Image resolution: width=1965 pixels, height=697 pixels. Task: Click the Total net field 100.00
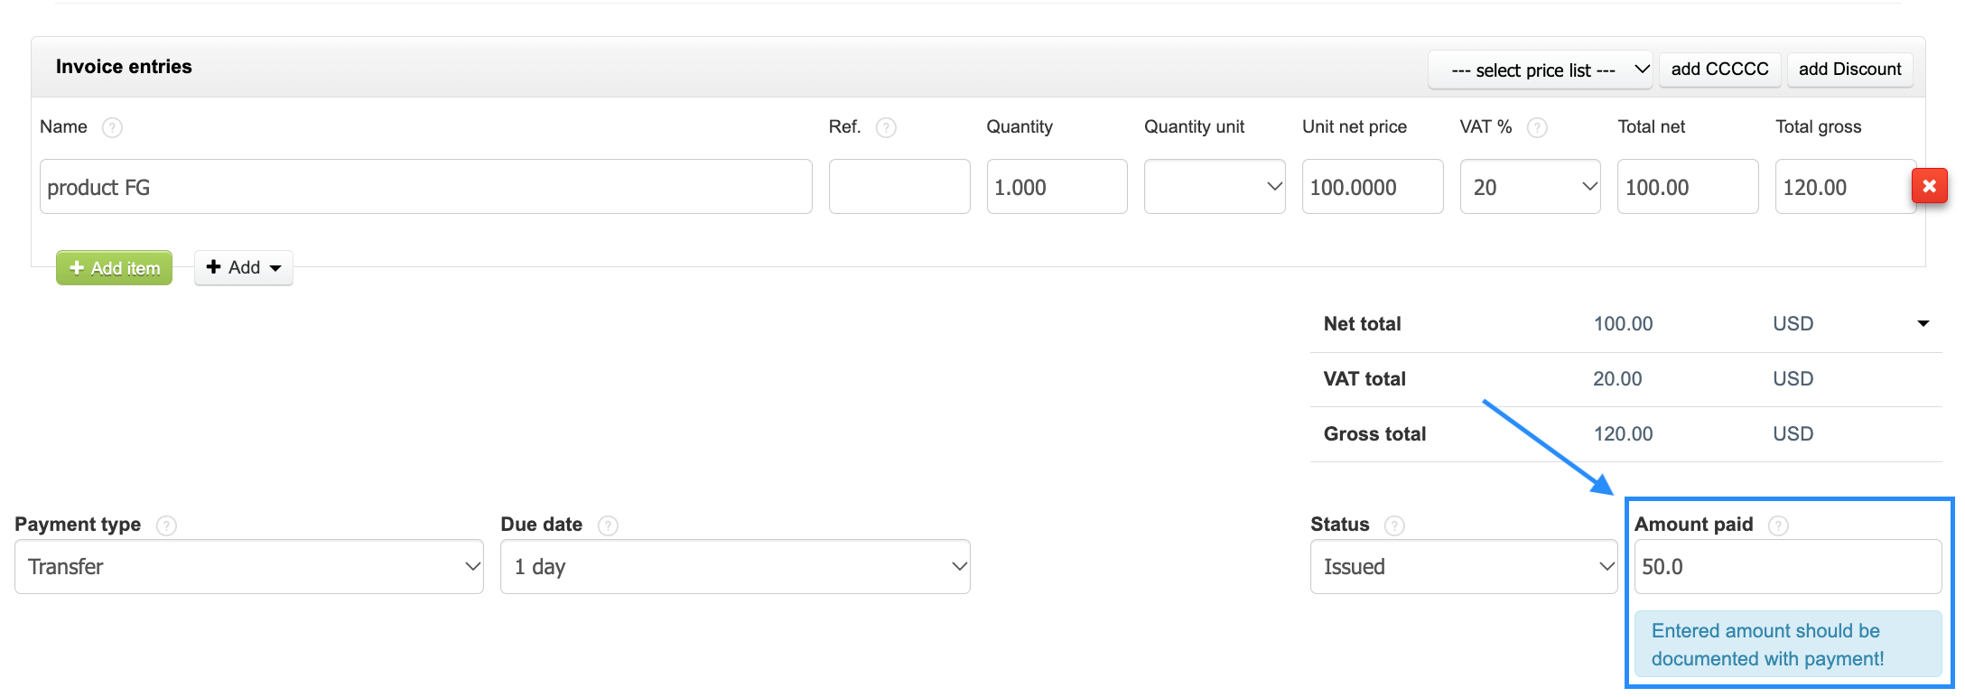coord(1688,187)
